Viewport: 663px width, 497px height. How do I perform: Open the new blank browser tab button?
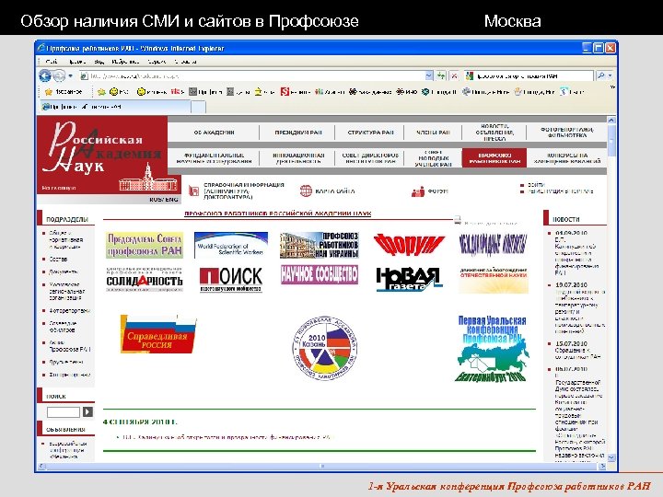(198, 107)
